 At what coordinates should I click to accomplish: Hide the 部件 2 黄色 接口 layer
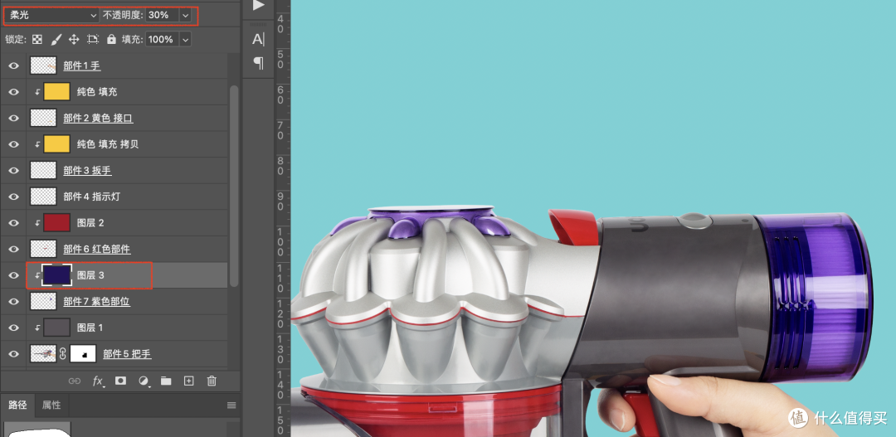[14, 119]
